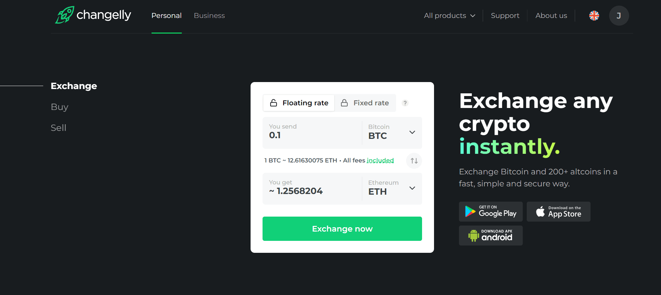This screenshot has height=295, width=661.
Task: Download the Android APK badge
Action: coord(491,236)
